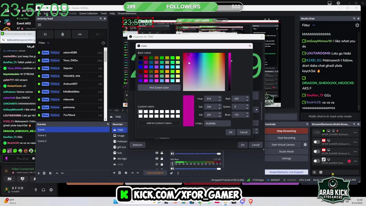Mute alerts with the bell icon
This screenshot has height=206, width=366.
[63, 34]
